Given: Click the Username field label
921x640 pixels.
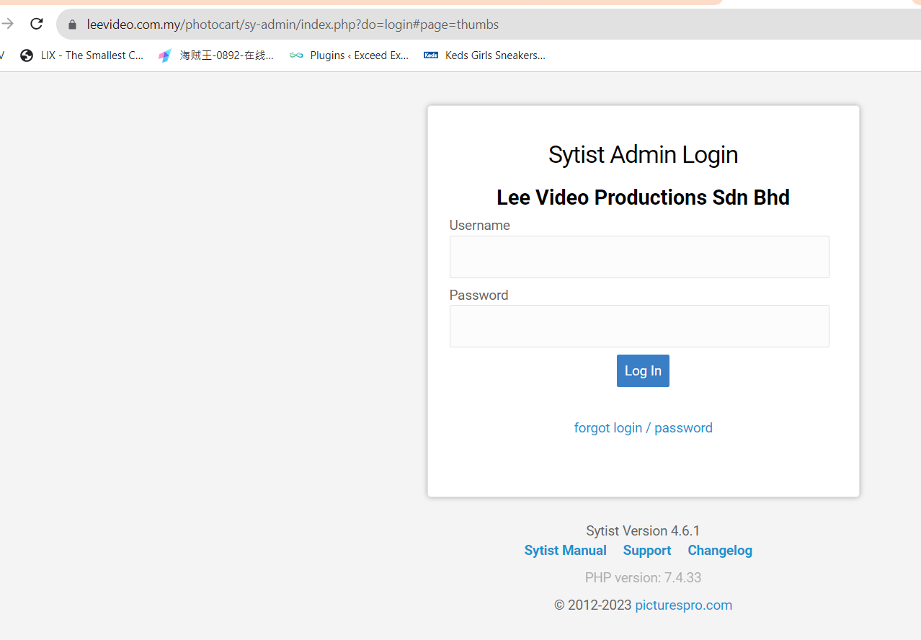Looking at the screenshot, I should [x=479, y=225].
